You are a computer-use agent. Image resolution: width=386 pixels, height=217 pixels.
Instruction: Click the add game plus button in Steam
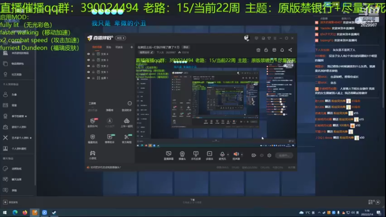(5, 202)
